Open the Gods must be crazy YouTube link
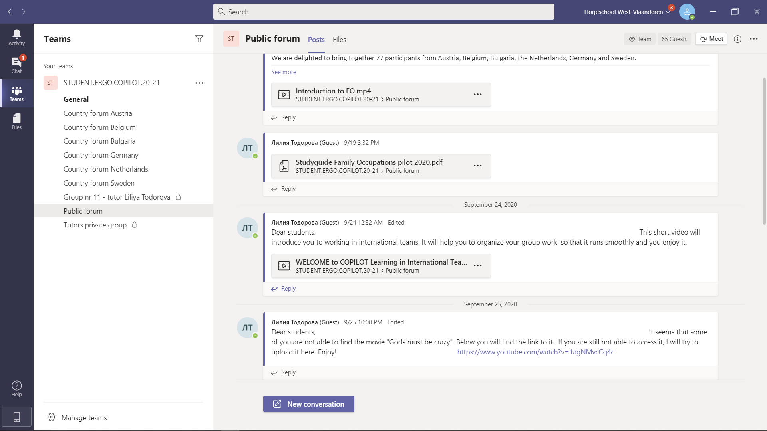This screenshot has height=431, width=767. click(535, 352)
